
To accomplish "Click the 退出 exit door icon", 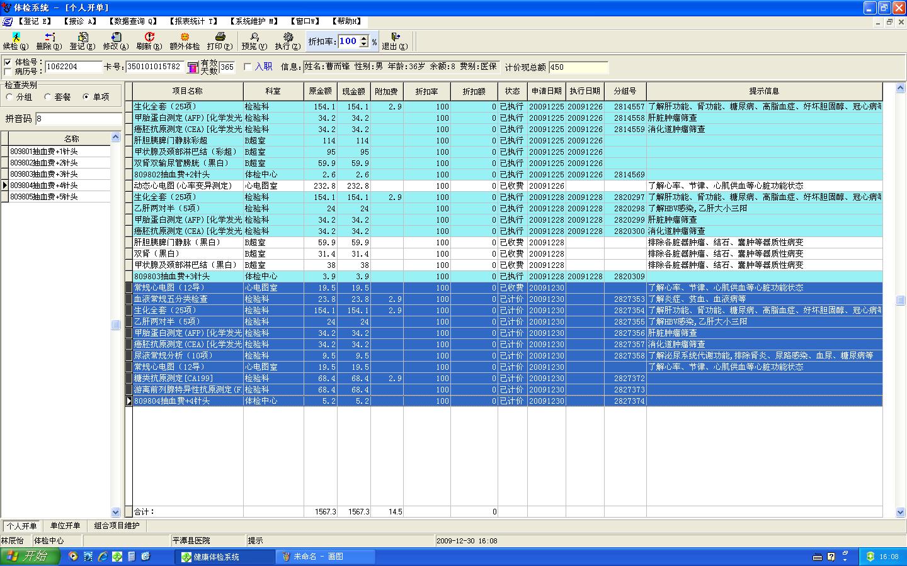I will click(x=395, y=37).
